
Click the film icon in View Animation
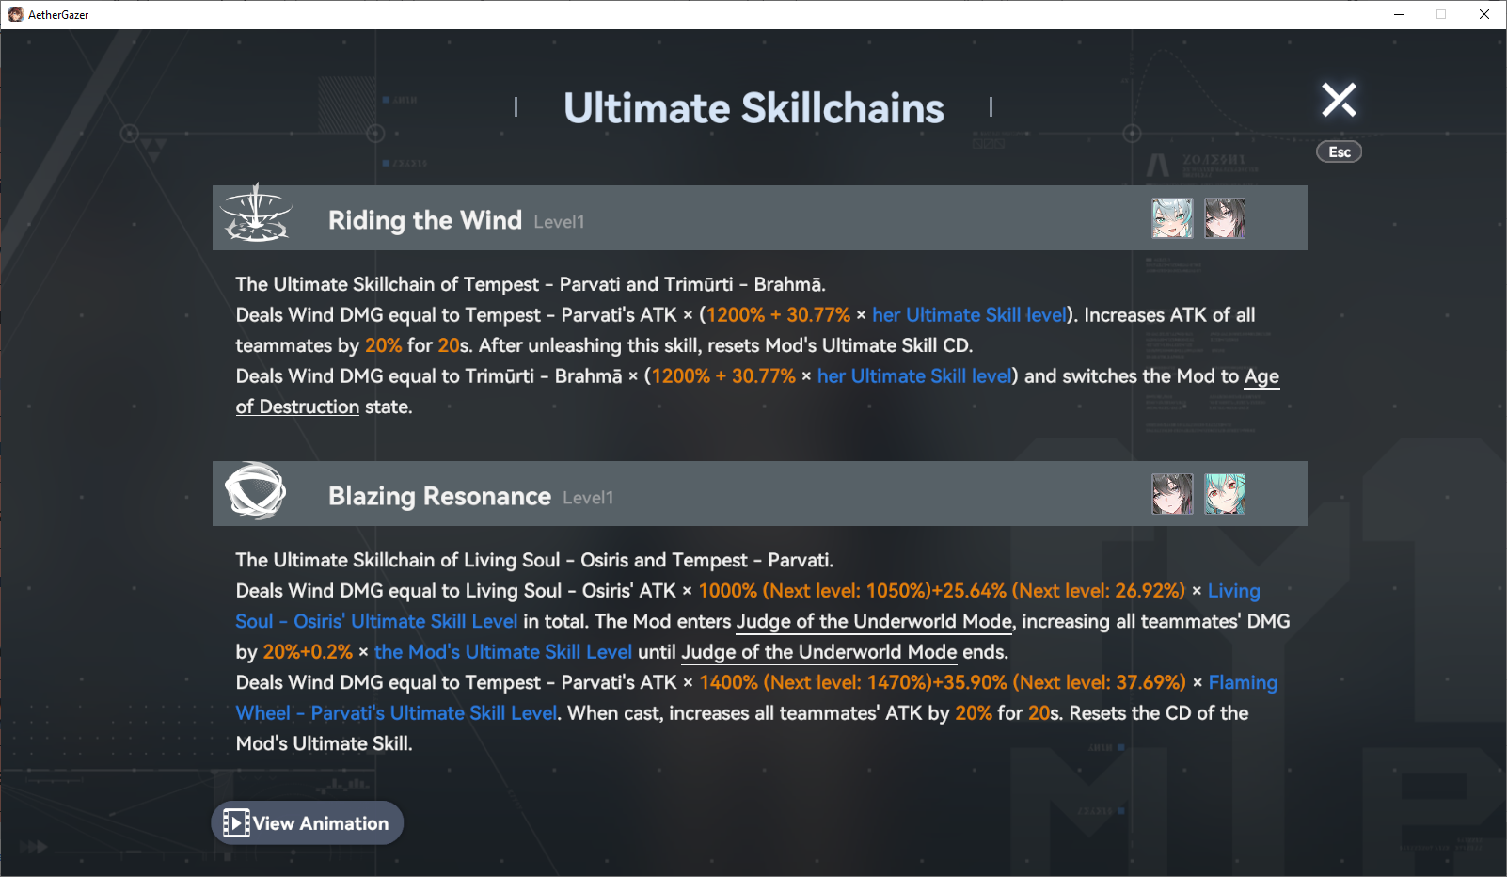tap(236, 823)
